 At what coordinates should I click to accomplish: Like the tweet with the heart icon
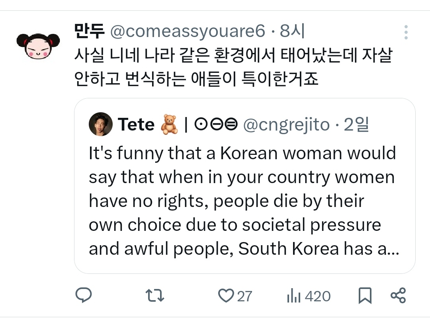tap(226, 296)
